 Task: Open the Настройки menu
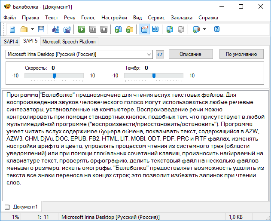[114, 18]
